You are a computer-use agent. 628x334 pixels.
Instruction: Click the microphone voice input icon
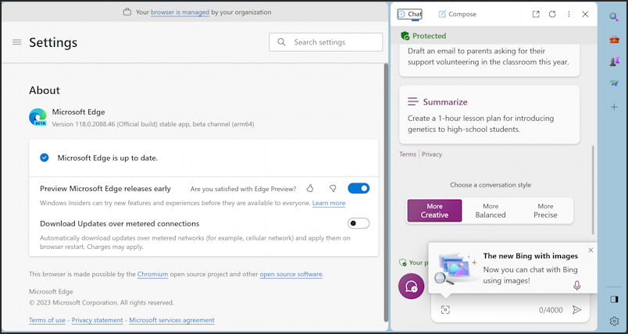coord(576,286)
